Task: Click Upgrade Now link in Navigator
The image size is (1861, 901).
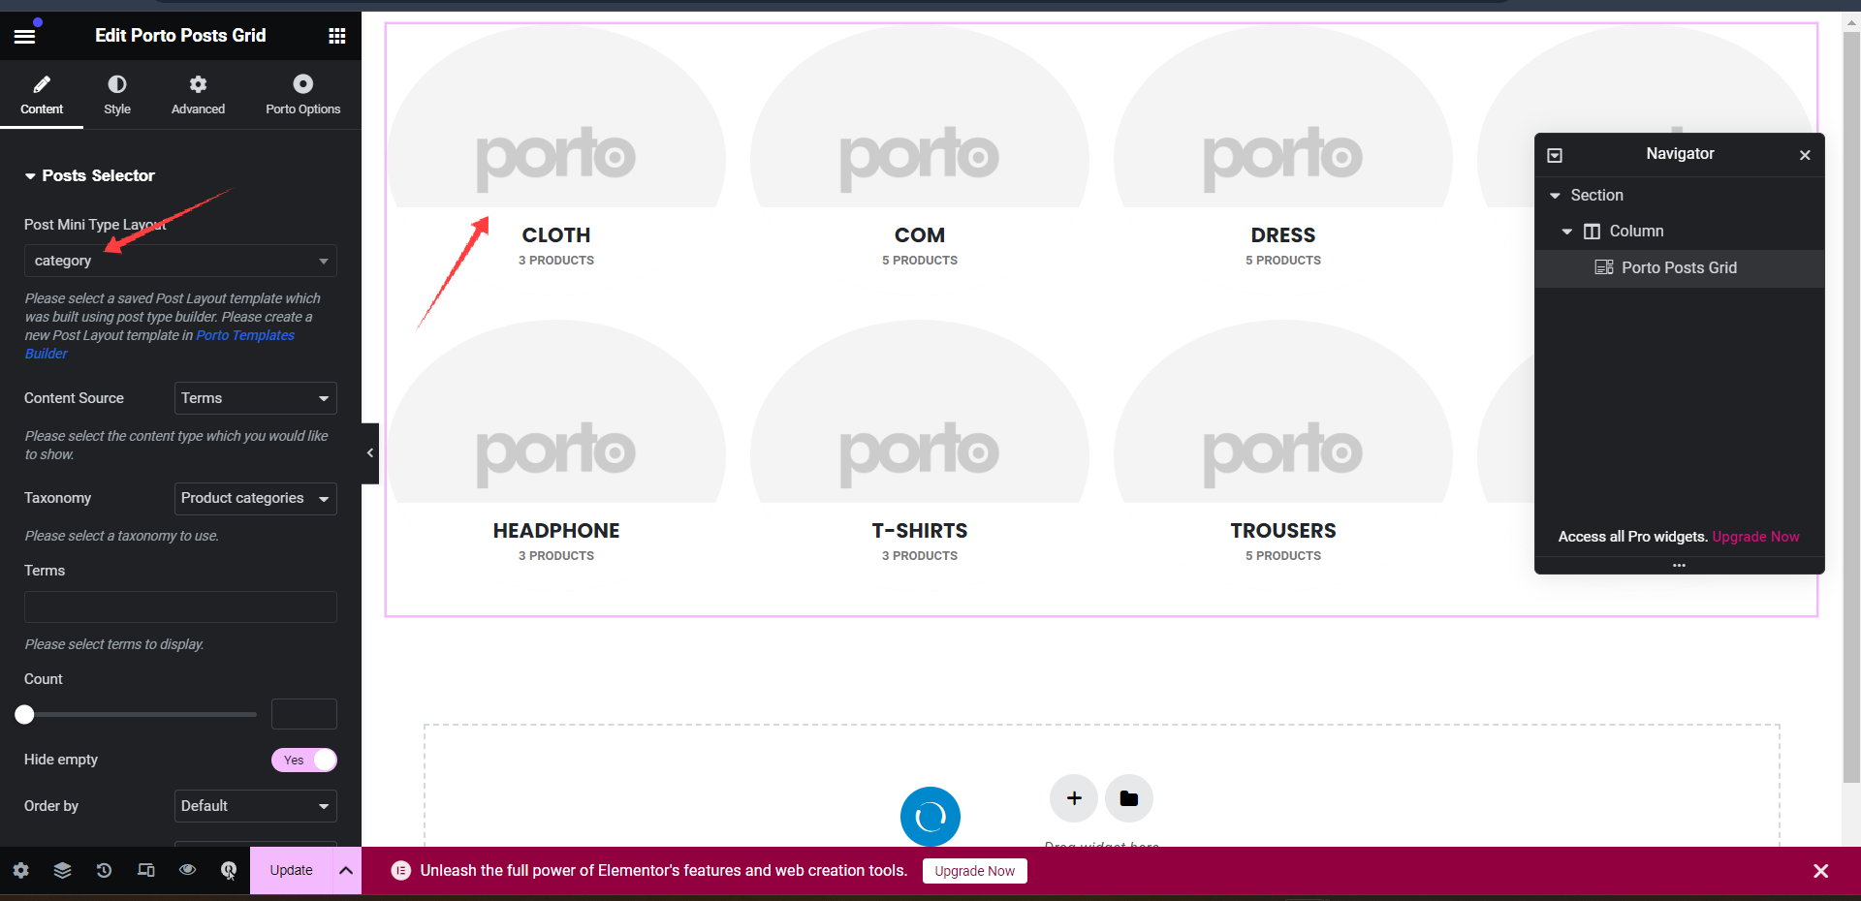Action: 1755,537
